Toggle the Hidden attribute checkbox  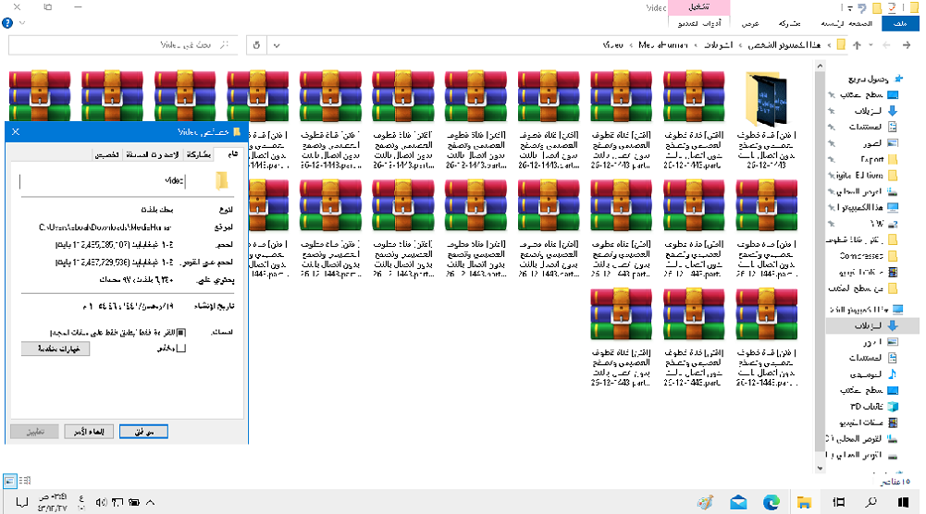tap(181, 348)
